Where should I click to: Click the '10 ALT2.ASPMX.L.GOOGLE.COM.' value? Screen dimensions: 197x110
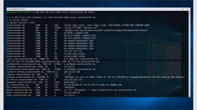(x=80, y=38)
